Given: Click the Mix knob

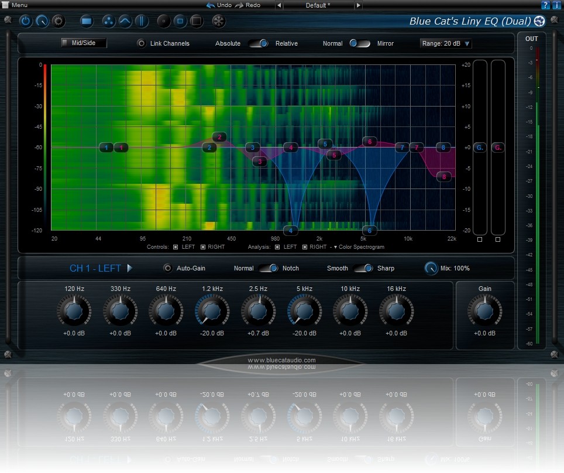Looking at the screenshot, I should 431,268.
